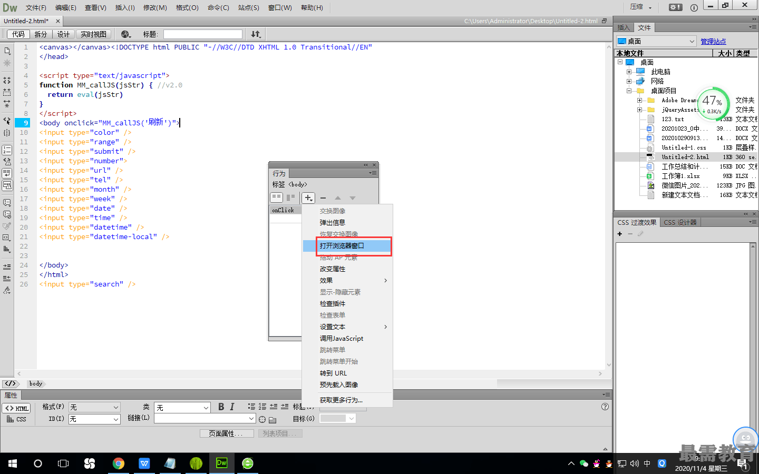759x474 pixels.
Task: Remove event minus button in Behaviors panel
Action: tap(323, 198)
